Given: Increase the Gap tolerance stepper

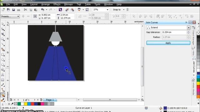Looking at the screenshot, I should point(188,31).
